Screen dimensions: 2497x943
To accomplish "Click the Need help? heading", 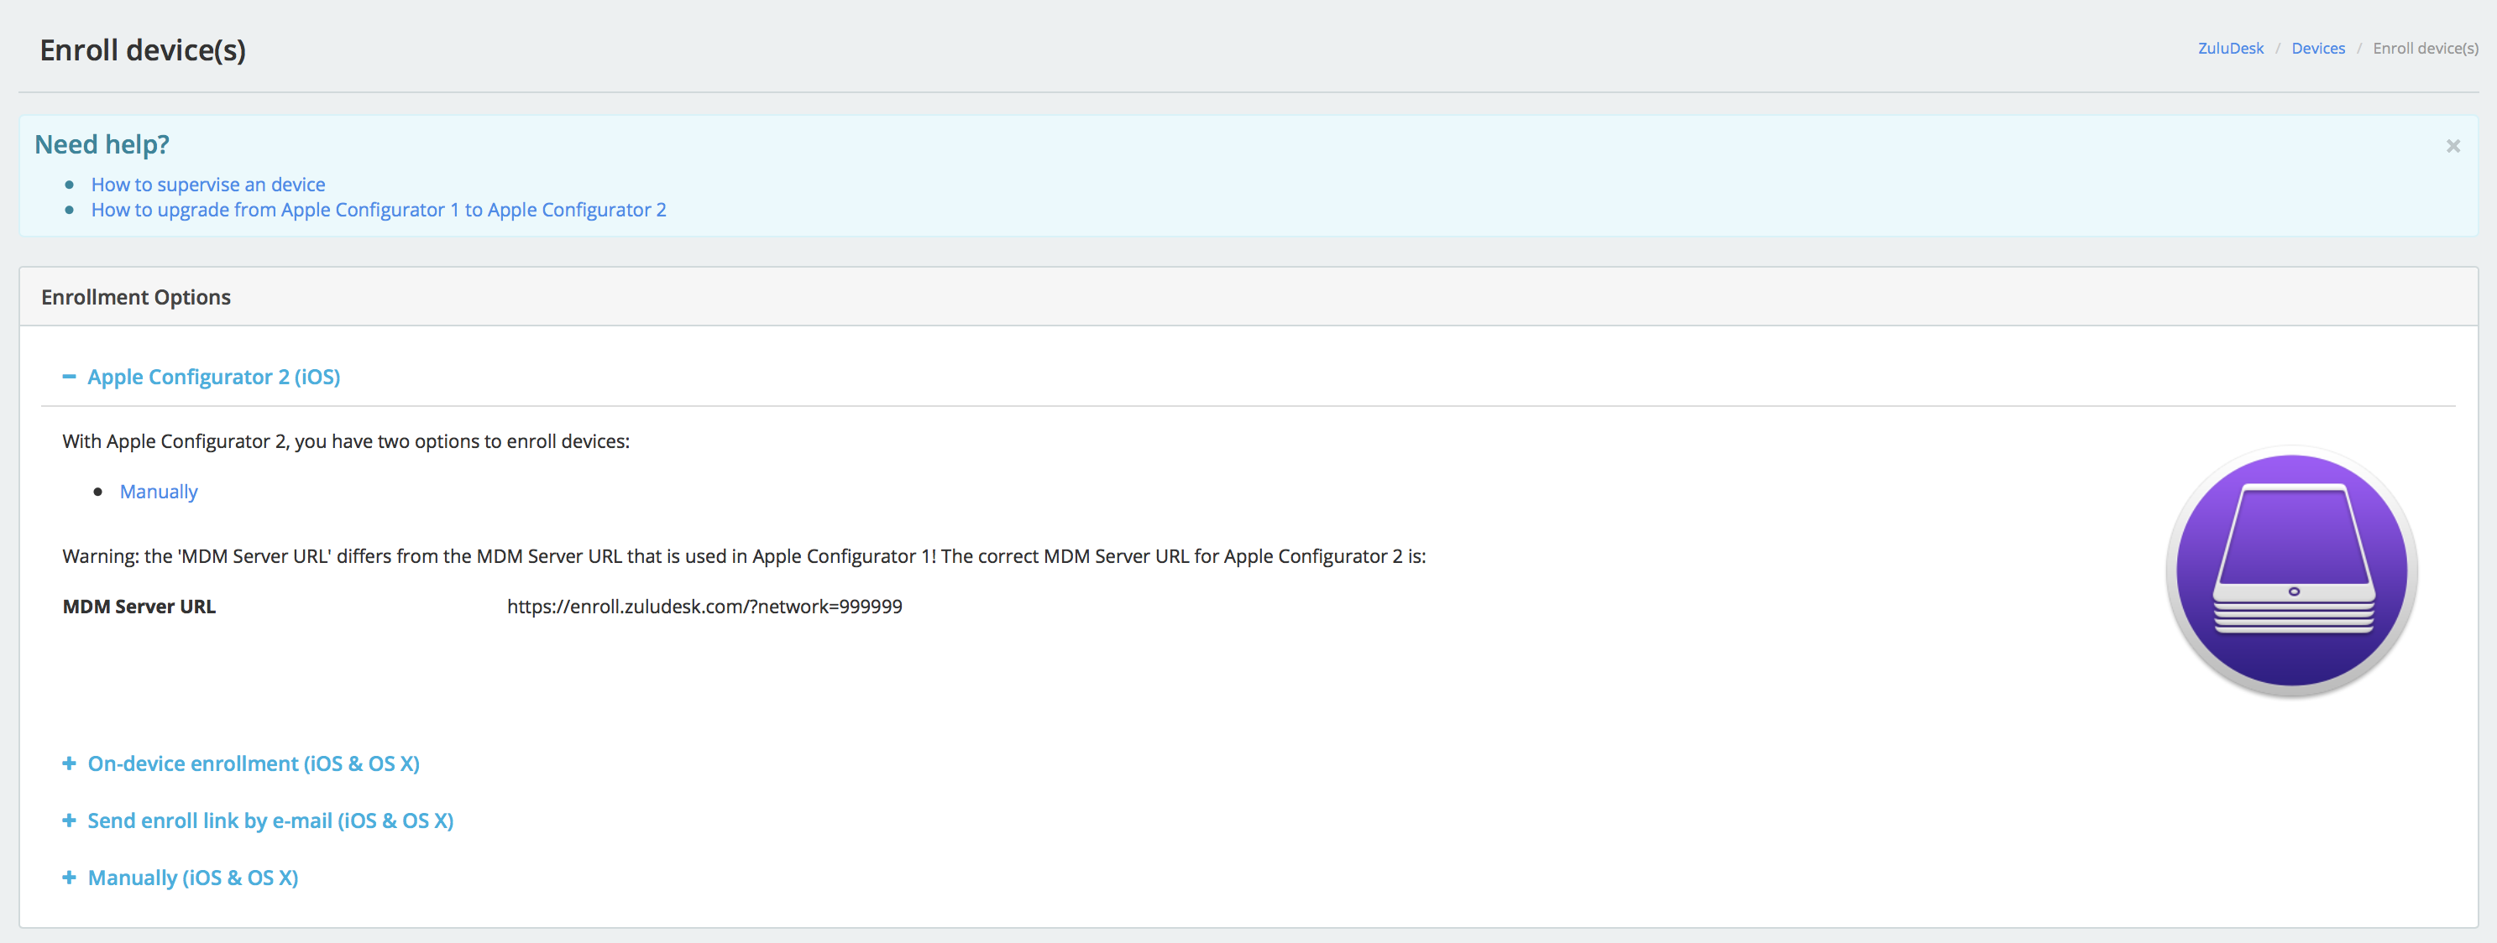I will pyautogui.click(x=102, y=144).
